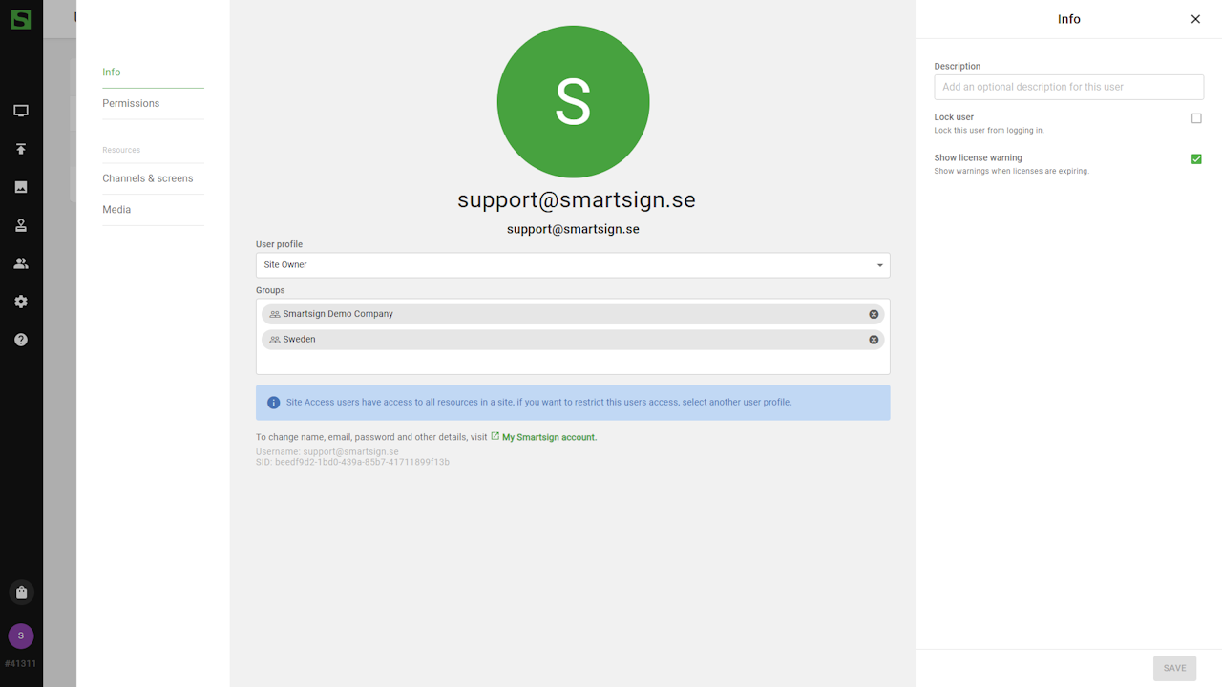Remove the Smartsign Demo Company group
This screenshot has width=1222, height=687.
click(x=874, y=314)
